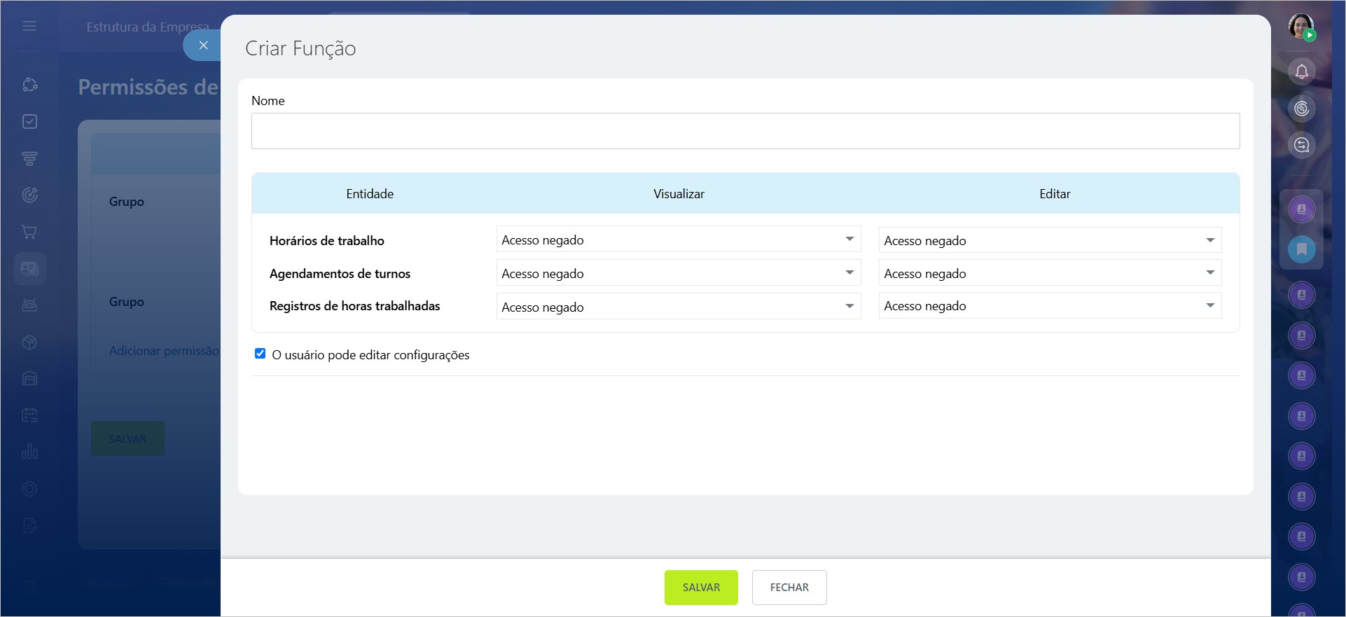Uncheck 'O usuário pode editar configurações'
Image resolution: width=1346 pixels, height=617 pixels.
coord(260,354)
